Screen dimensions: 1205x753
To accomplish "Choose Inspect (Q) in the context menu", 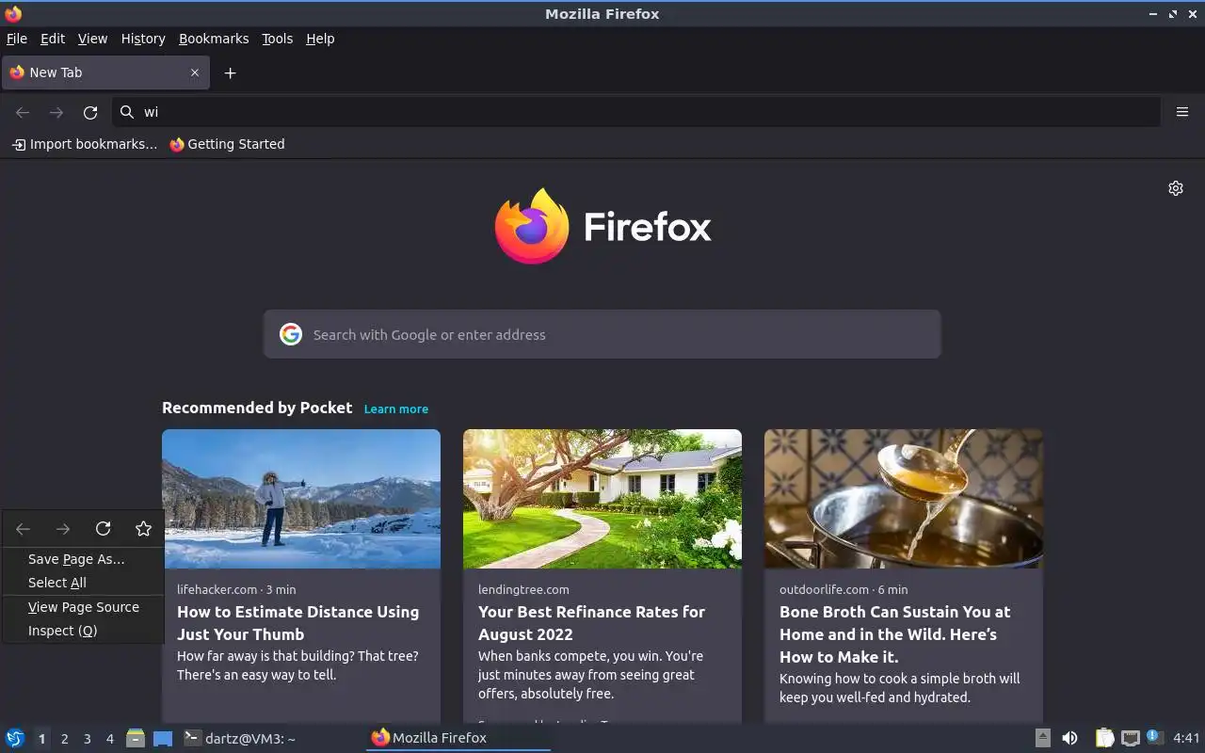I will pyautogui.click(x=84, y=631).
